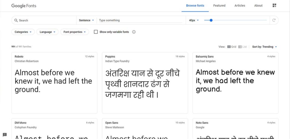Go to the Featured tab

tap(219, 6)
